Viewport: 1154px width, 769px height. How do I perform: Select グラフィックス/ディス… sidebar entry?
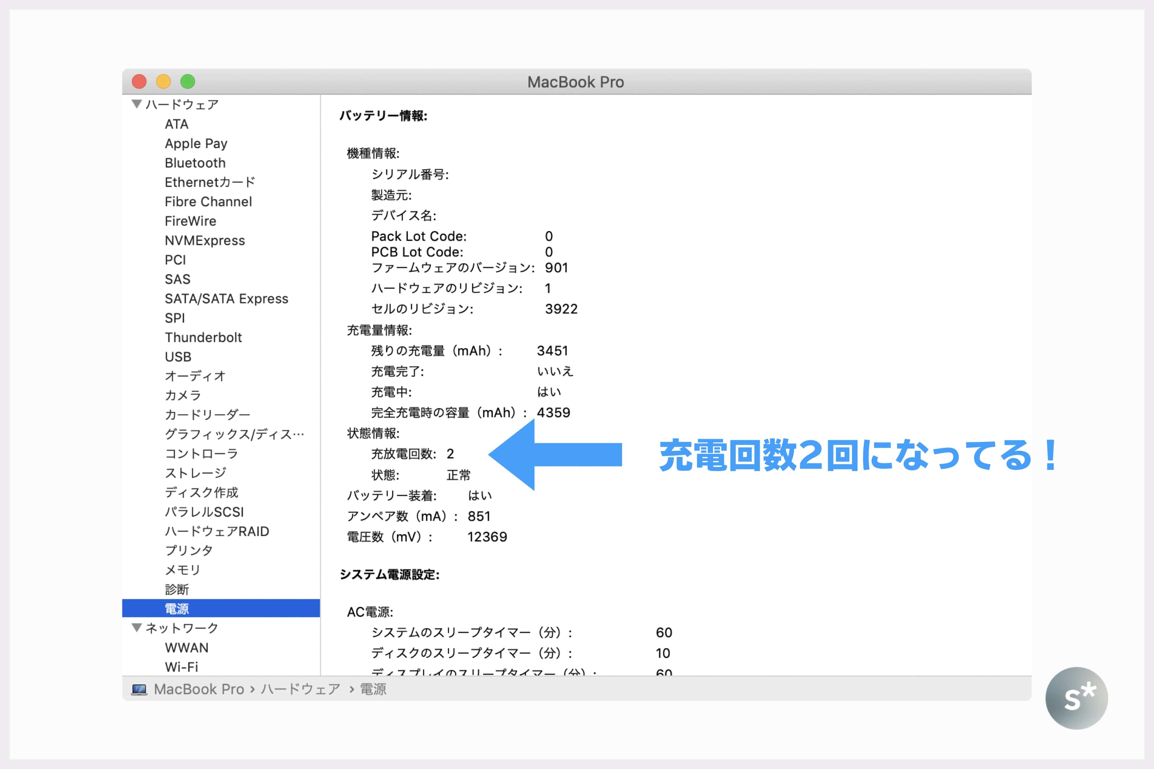pos(234,434)
